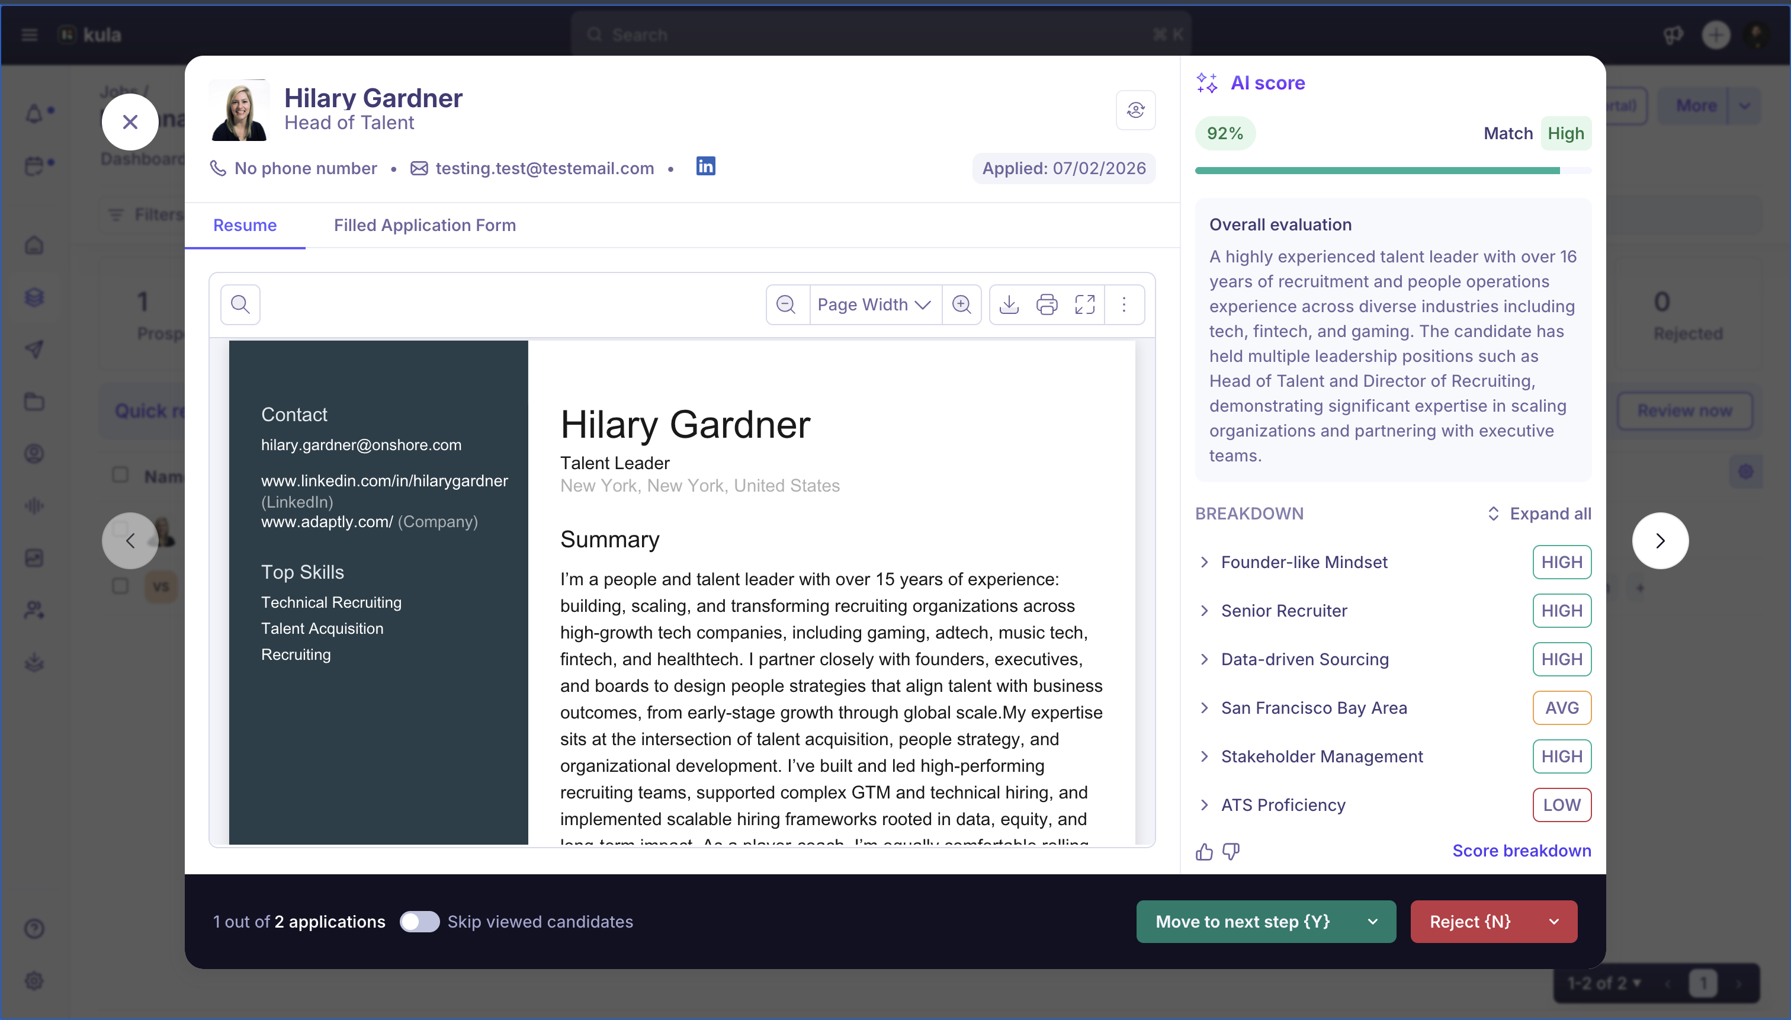This screenshot has height=1020, width=1791.
Task: Open the Page Width zoom dropdown
Action: point(875,304)
